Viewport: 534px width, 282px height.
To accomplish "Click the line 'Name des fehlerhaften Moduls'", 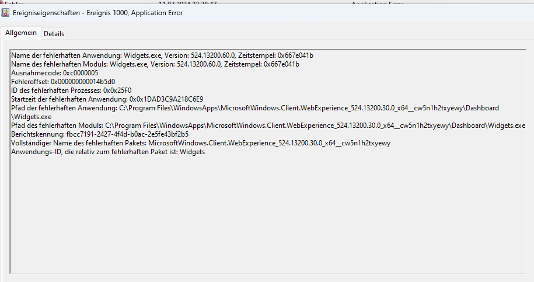I will [x=155, y=64].
